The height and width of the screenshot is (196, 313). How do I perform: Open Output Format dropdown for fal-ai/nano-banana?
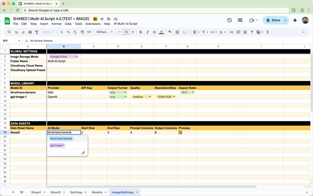pyautogui.click(x=118, y=92)
